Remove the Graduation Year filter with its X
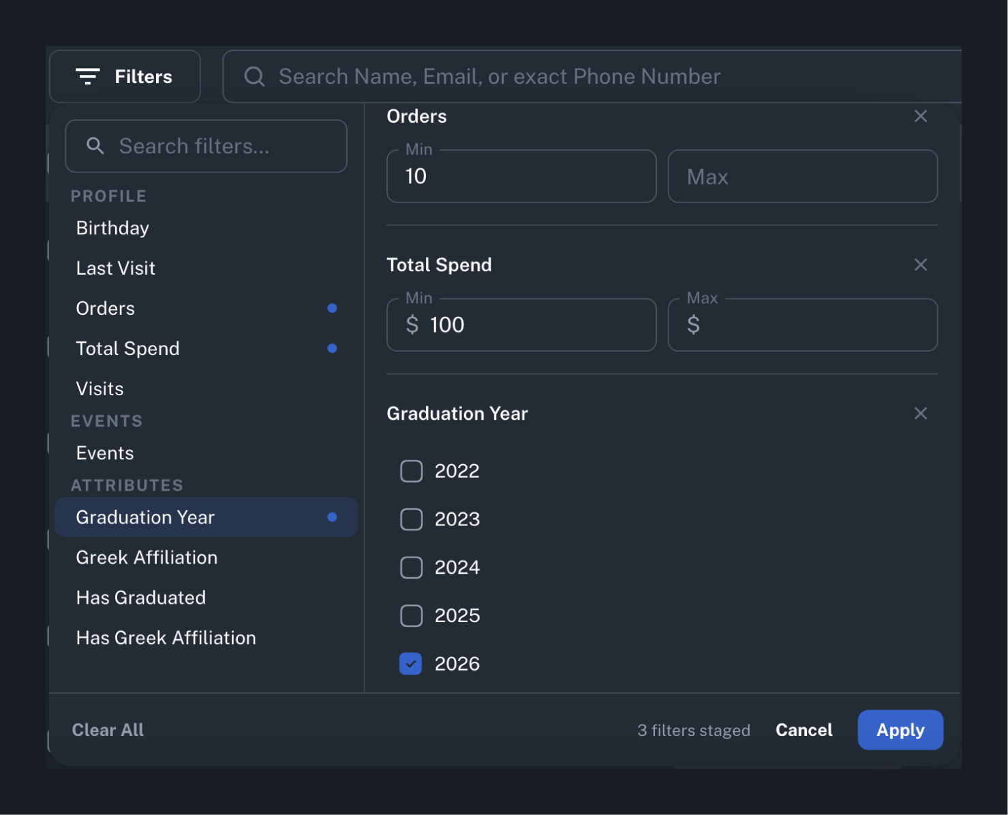Viewport: 1008px width, 815px height. coord(921,414)
